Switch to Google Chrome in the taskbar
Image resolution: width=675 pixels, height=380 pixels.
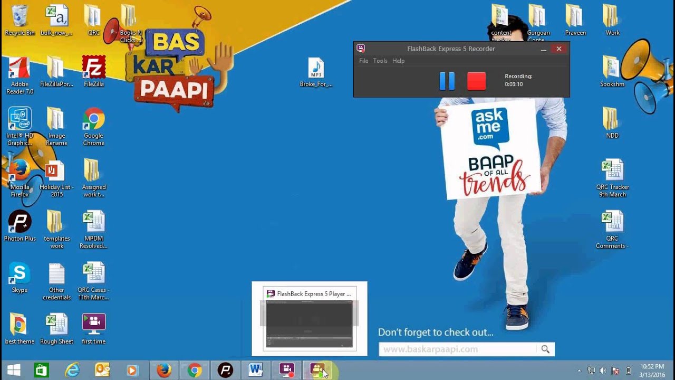(195, 370)
